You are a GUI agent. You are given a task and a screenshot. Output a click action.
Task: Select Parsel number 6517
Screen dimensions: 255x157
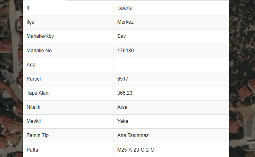(123, 79)
